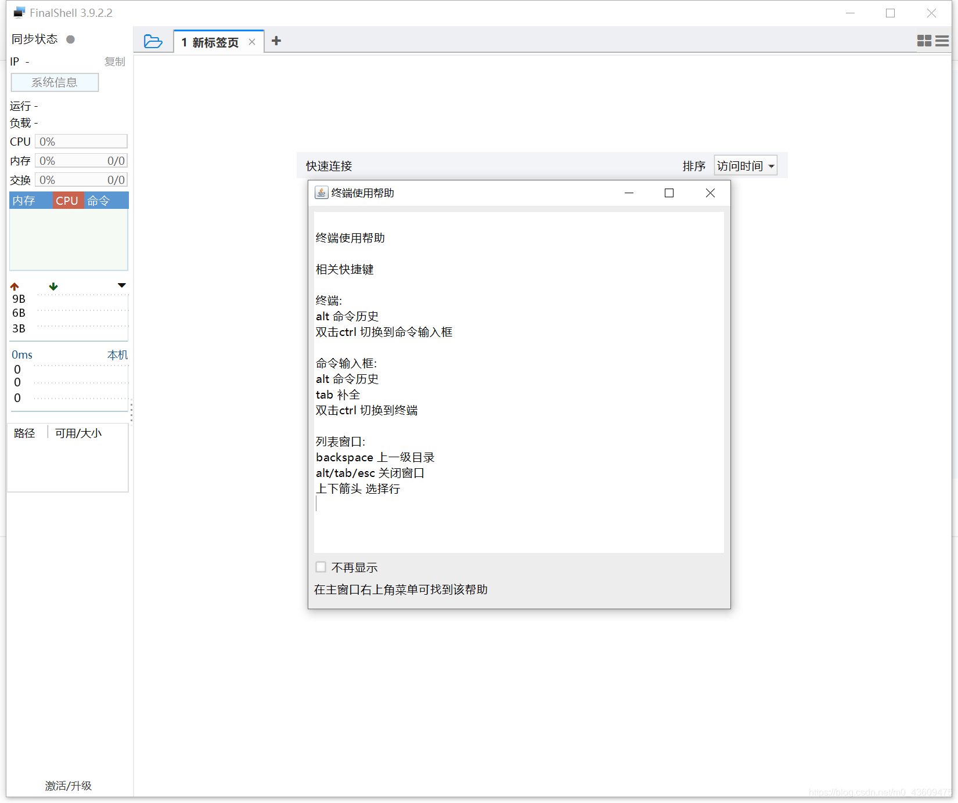Click the FinalShell app icon in title bar
The image size is (958, 803).
click(x=19, y=13)
